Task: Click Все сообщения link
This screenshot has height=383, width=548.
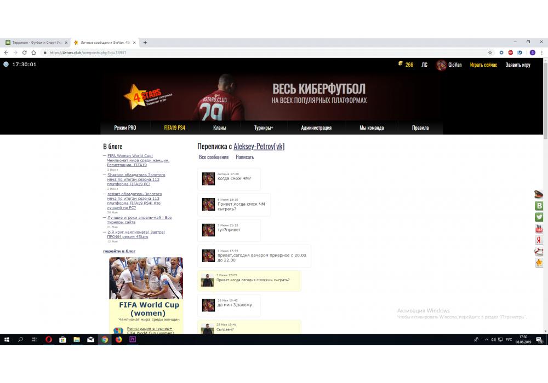Action: click(x=214, y=158)
